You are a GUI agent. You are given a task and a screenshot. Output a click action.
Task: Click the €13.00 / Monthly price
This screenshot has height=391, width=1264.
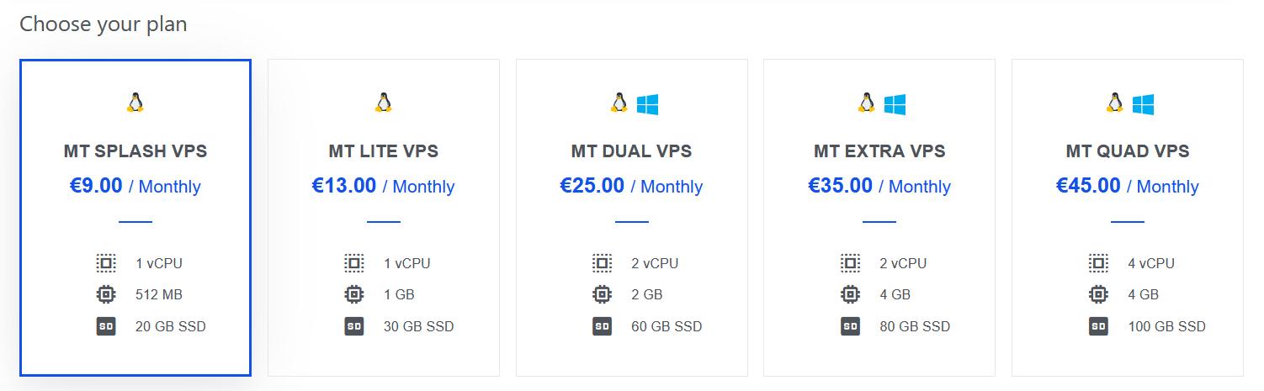(384, 186)
